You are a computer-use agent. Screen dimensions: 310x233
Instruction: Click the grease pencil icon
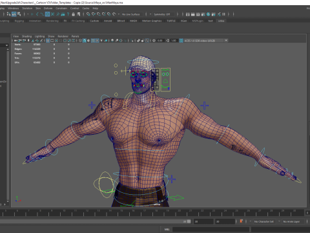click(41, 41)
